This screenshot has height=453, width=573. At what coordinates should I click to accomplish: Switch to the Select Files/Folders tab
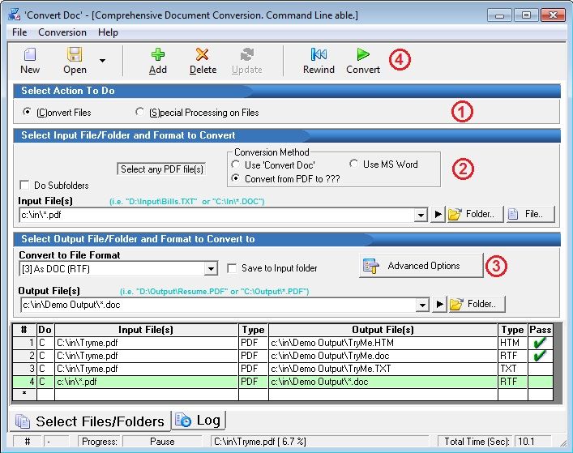pyautogui.click(x=90, y=421)
